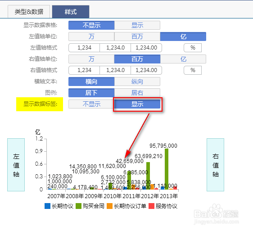Viewport: 253px width, 231px height.
Task: Click data label 14,350,800
Action: 83,167
